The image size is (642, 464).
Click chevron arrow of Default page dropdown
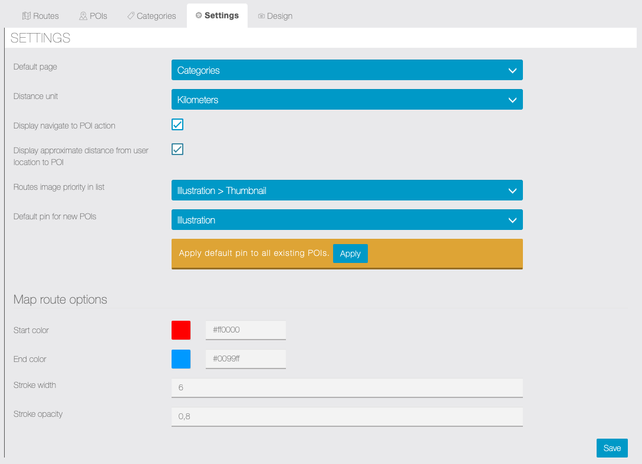tap(512, 70)
